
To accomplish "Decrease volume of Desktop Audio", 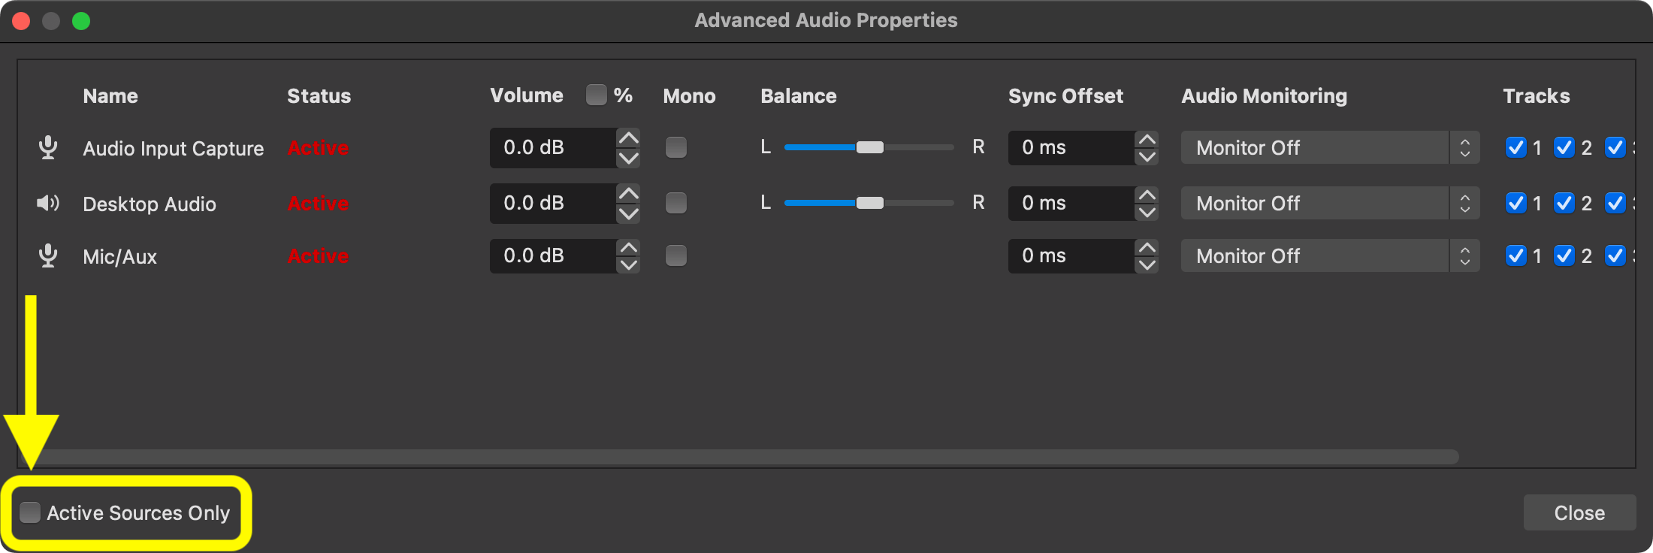I will pos(628,213).
